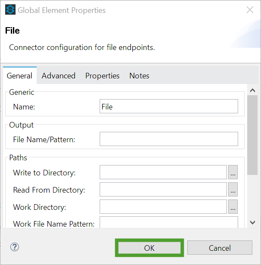Click the Work Directory text field
Viewport: 261px width, 265px height.
click(163, 207)
